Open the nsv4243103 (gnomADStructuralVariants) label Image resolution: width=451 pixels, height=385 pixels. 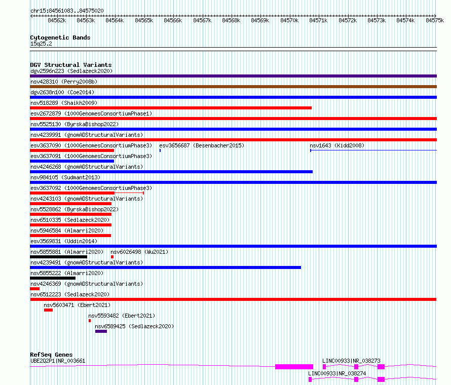[x=87, y=199]
